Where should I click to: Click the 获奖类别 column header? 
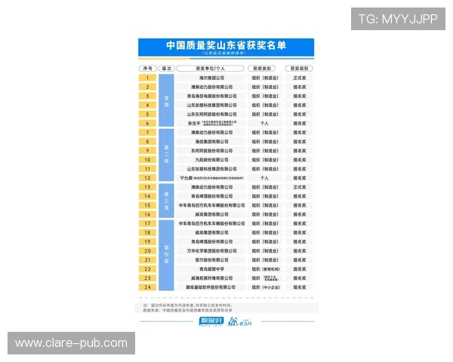point(262,69)
